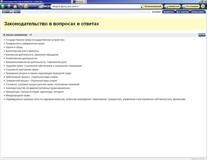Open the folder icon in the toolbar
207x160 pixels.
click(26, 6)
